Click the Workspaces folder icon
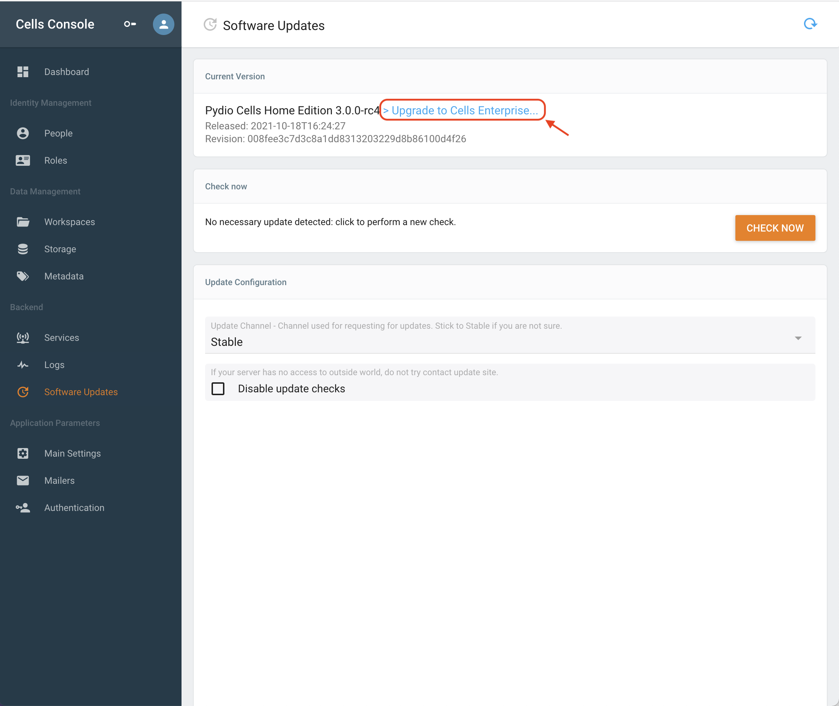839x706 pixels. point(23,222)
